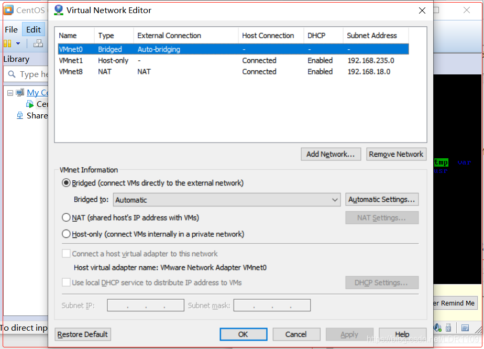Click the 192.168.235.0 subnet address cell
Viewport: 484px width, 349px height.
pos(371,61)
